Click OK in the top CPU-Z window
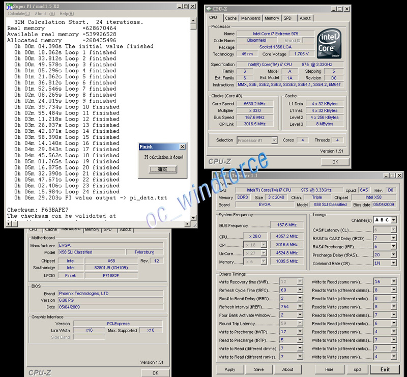407x377 pixels. [x=335, y=162]
